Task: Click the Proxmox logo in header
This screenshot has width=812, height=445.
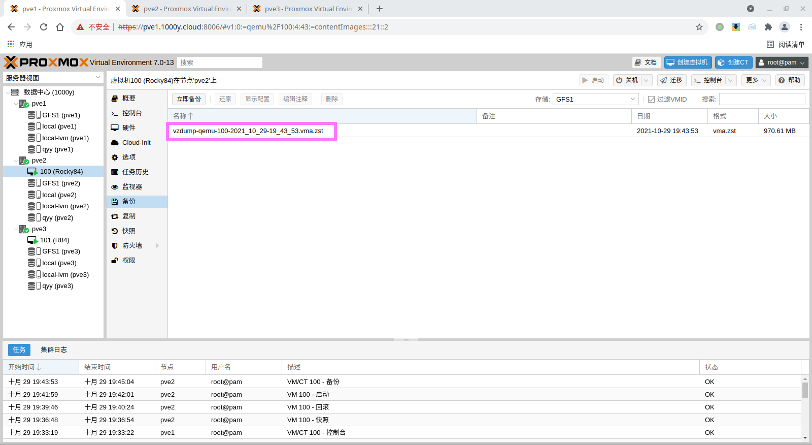Action: click(46, 62)
